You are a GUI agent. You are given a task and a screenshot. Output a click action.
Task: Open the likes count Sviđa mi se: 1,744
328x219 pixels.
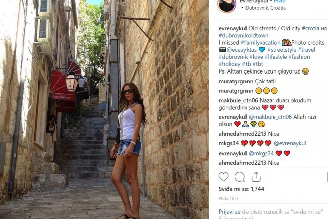[241, 189]
